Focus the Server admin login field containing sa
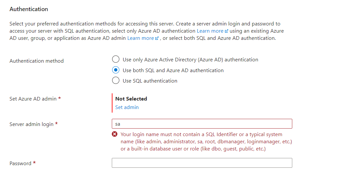 202,124
